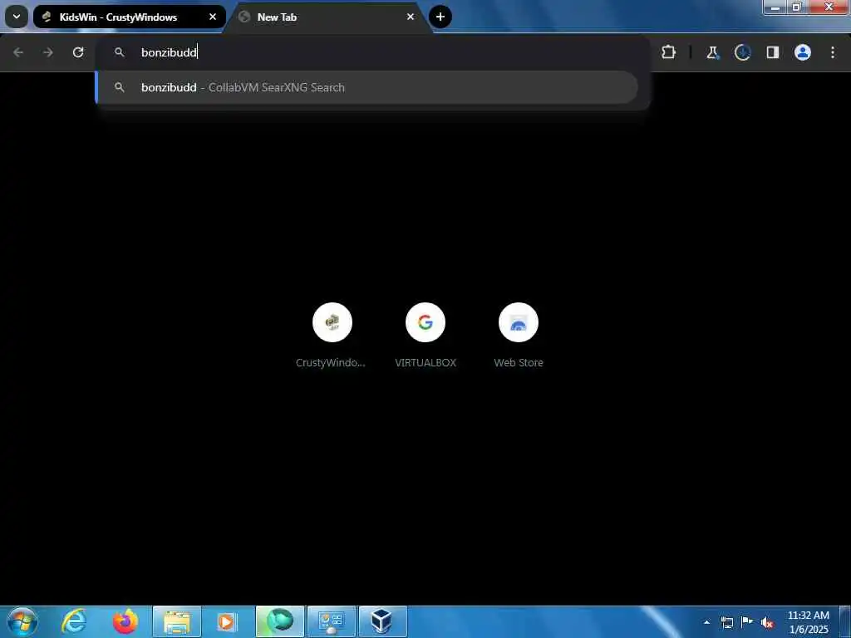Reload the current page

(78, 52)
